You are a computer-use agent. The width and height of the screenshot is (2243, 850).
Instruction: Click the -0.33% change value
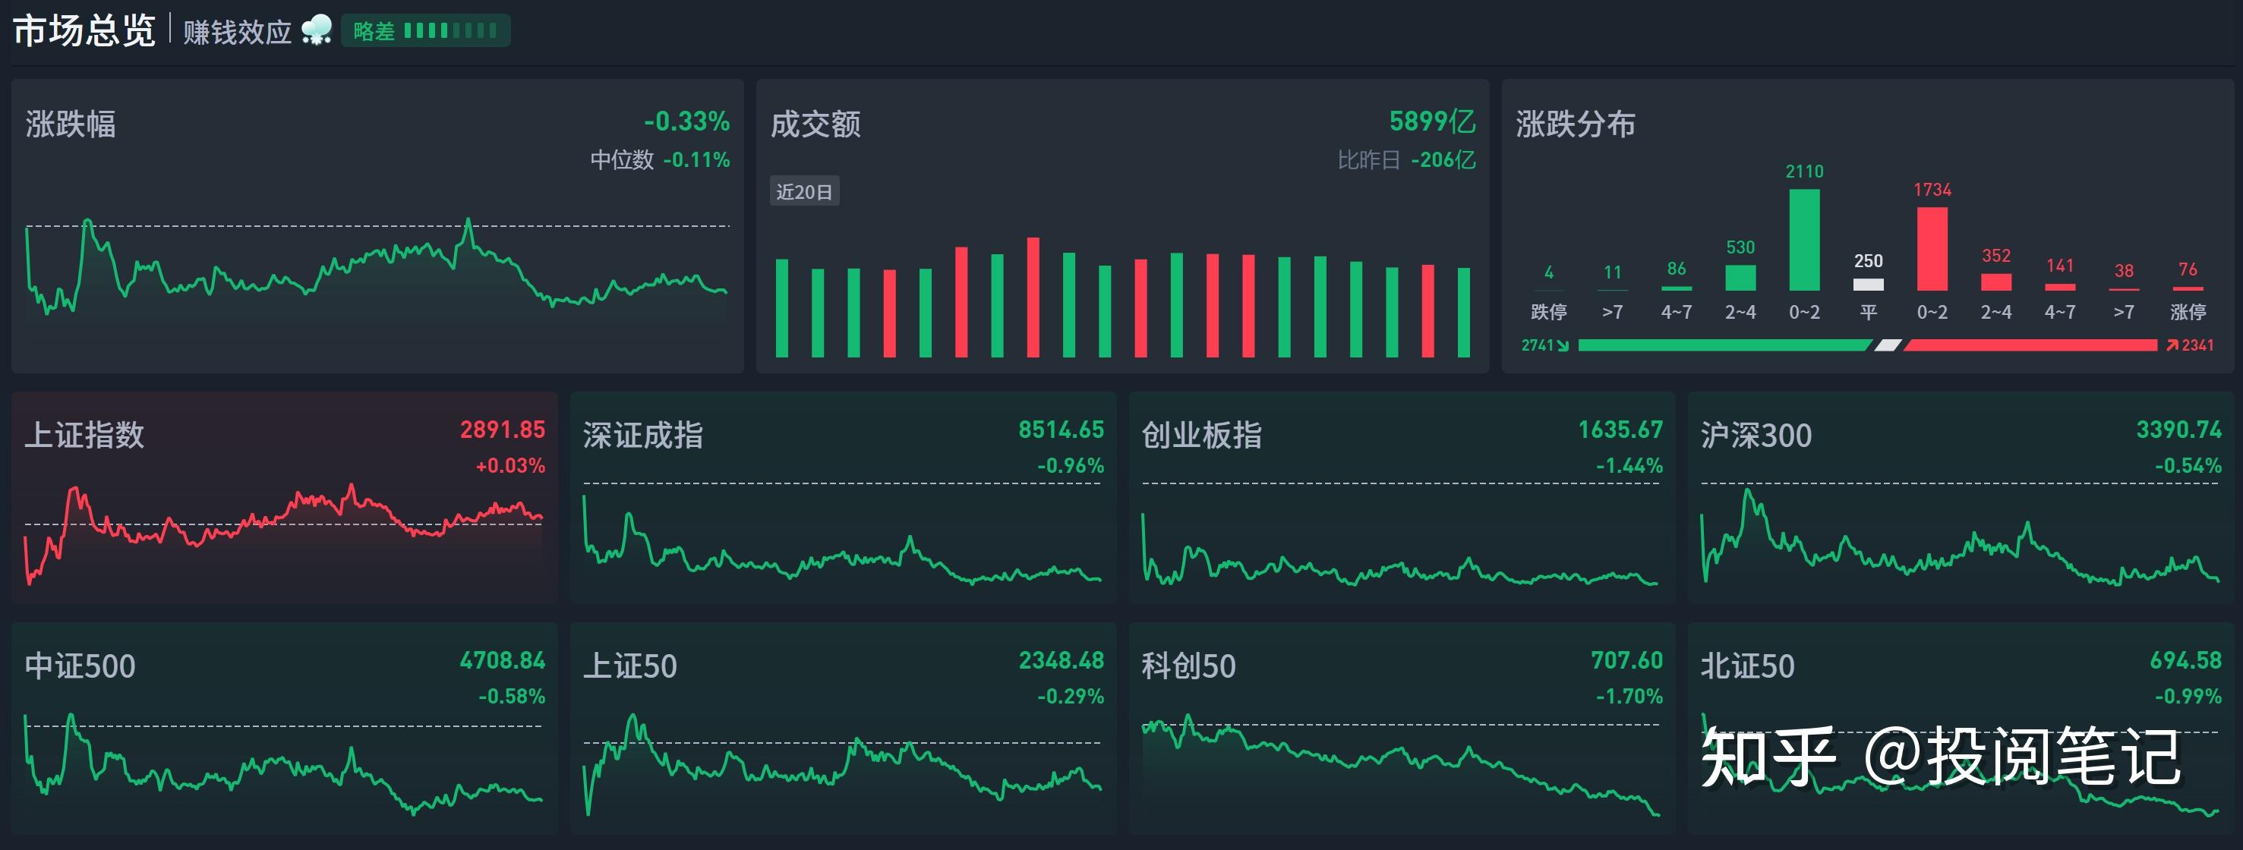(687, 121)
